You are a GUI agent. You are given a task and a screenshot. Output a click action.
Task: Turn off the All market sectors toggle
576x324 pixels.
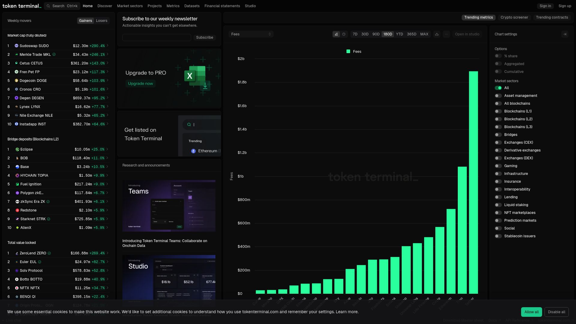pyautogui.click(x=498, y=88)
